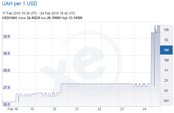The image size is (174, 113).
Task: Select the 12h time range button
Action: (166, 30)
